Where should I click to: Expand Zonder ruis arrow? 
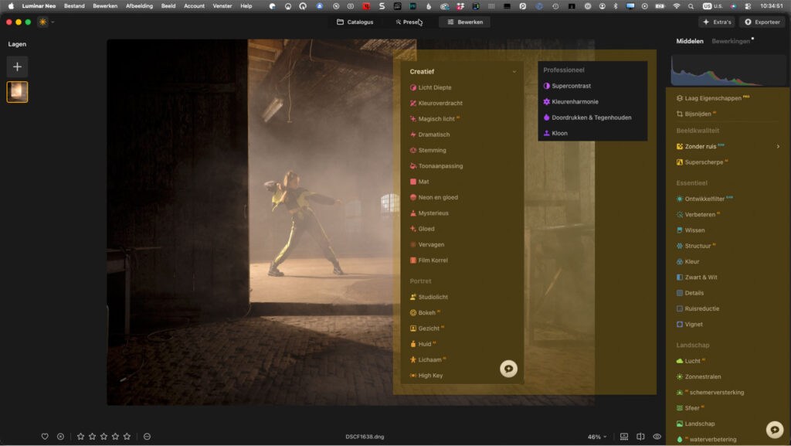pos(778,146)
